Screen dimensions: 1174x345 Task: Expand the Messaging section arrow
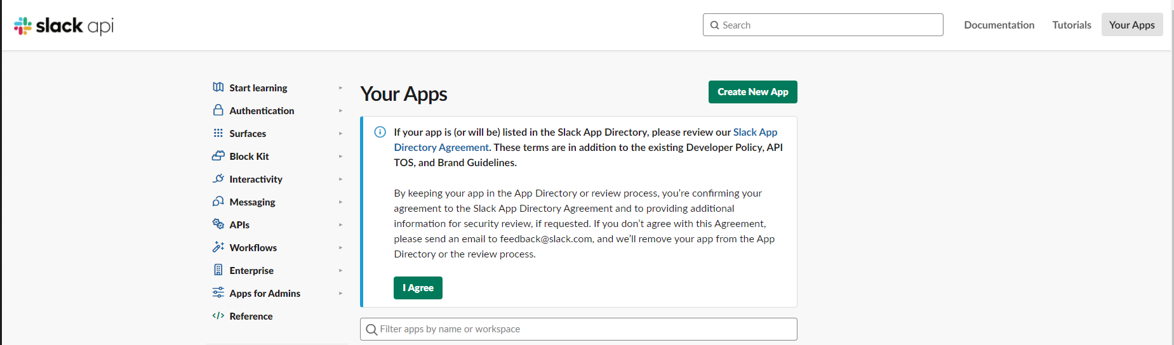click(341, 202)
